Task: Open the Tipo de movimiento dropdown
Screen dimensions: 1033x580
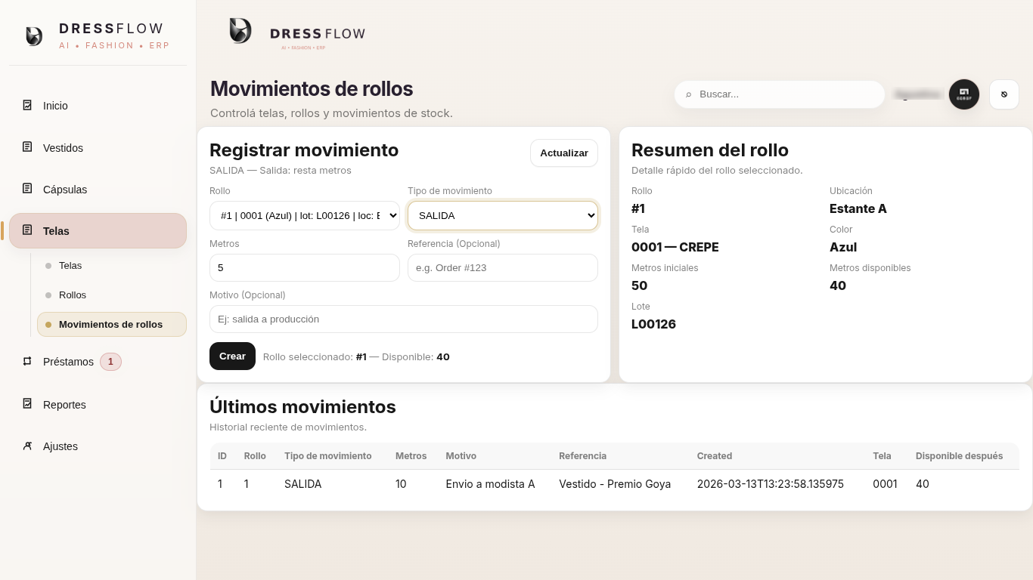Action: (x=502, y=215)
